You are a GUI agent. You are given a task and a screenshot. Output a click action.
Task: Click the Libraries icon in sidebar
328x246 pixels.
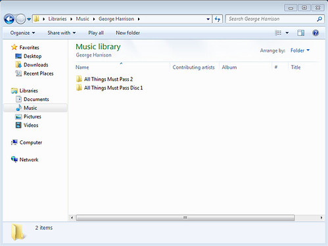[14, 91]
